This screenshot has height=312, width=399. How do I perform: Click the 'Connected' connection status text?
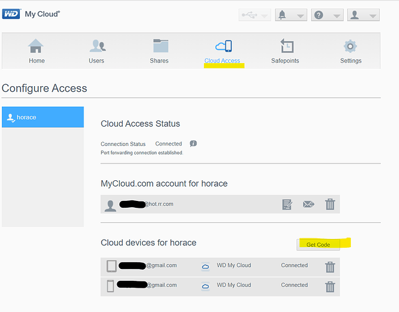coord(168,144)
